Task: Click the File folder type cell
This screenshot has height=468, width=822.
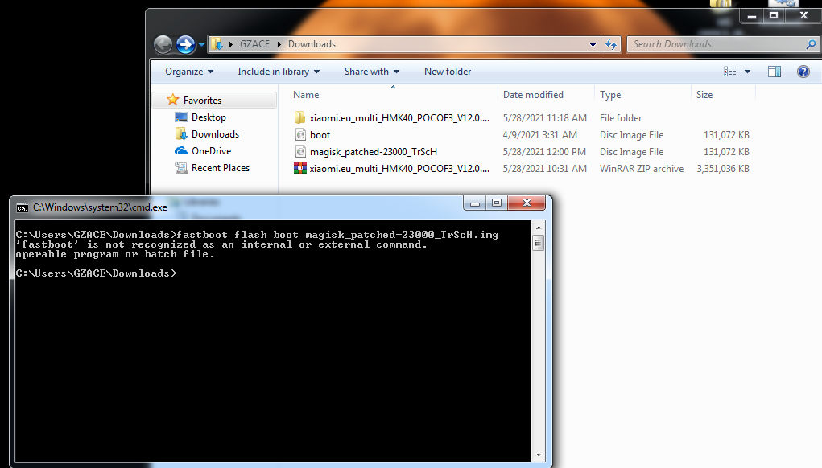Action: 621,118
